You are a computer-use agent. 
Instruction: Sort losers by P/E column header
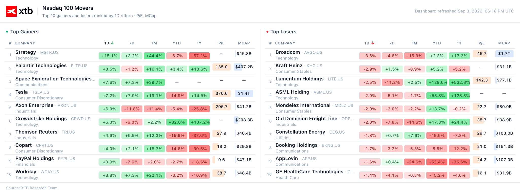[x=482, y=43]
